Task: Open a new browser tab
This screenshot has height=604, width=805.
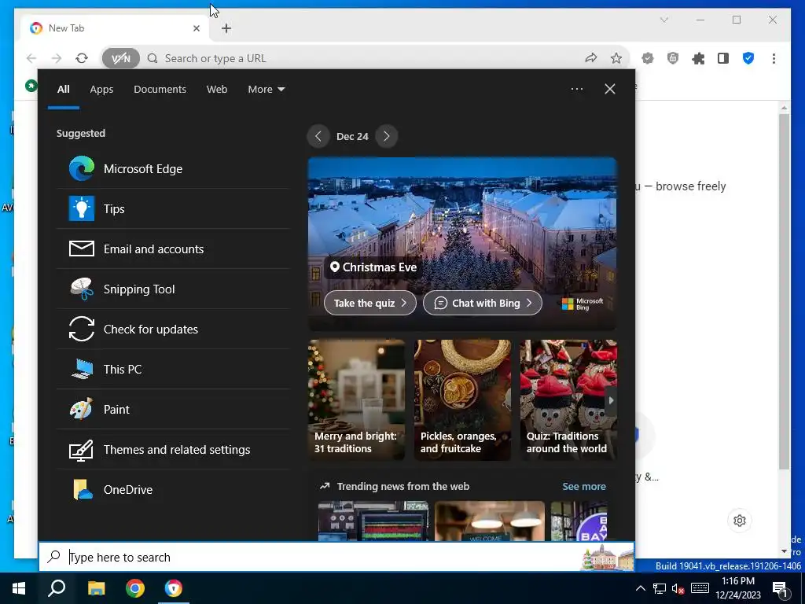Action: (x=226, y=28)
